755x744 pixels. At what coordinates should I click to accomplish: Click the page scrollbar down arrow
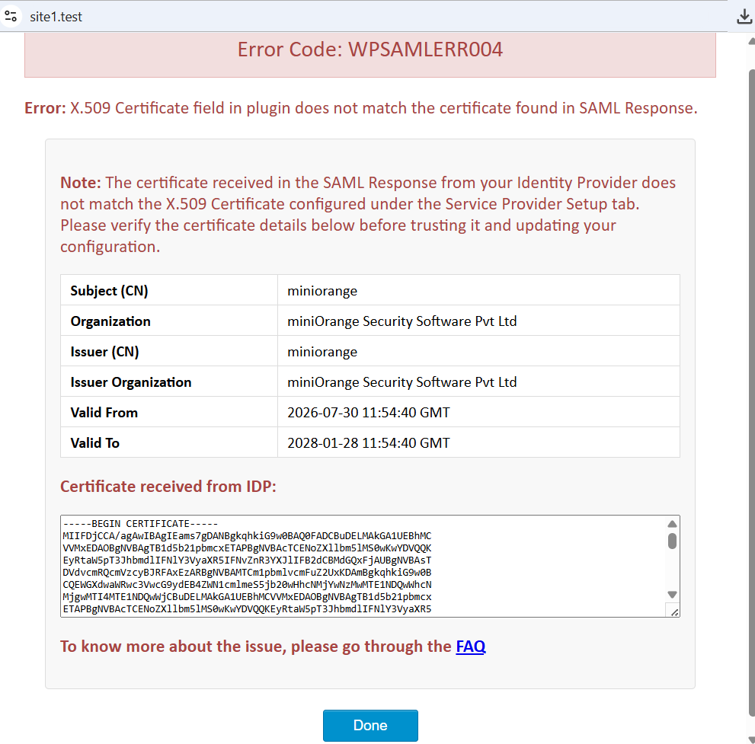tap(752, 739)
